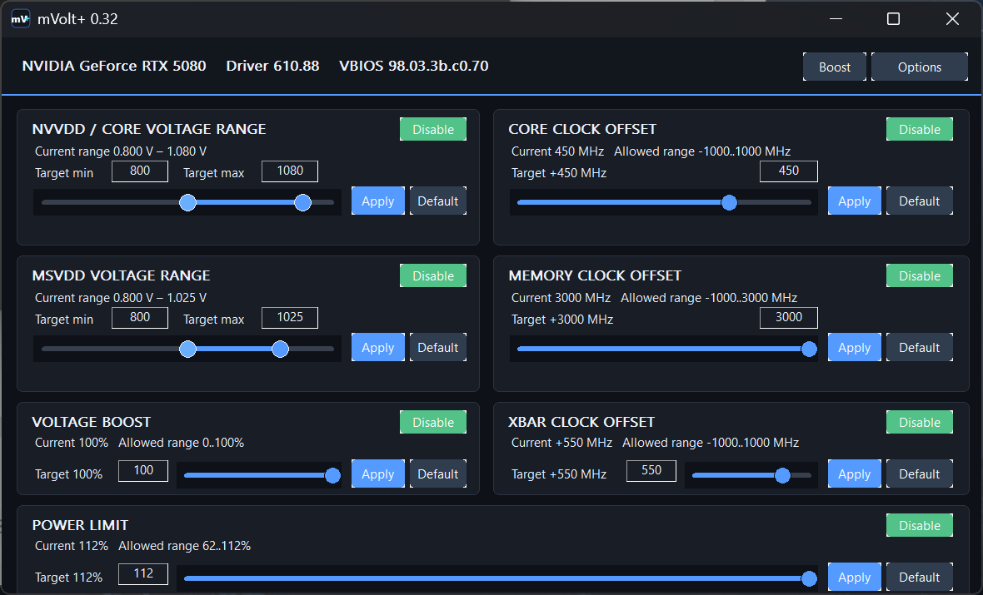Reset Voltage Boost to Default

pyautogui.click(x=438, y=474)
